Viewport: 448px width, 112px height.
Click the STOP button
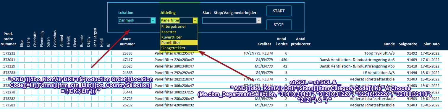click(x=279, y=25)
